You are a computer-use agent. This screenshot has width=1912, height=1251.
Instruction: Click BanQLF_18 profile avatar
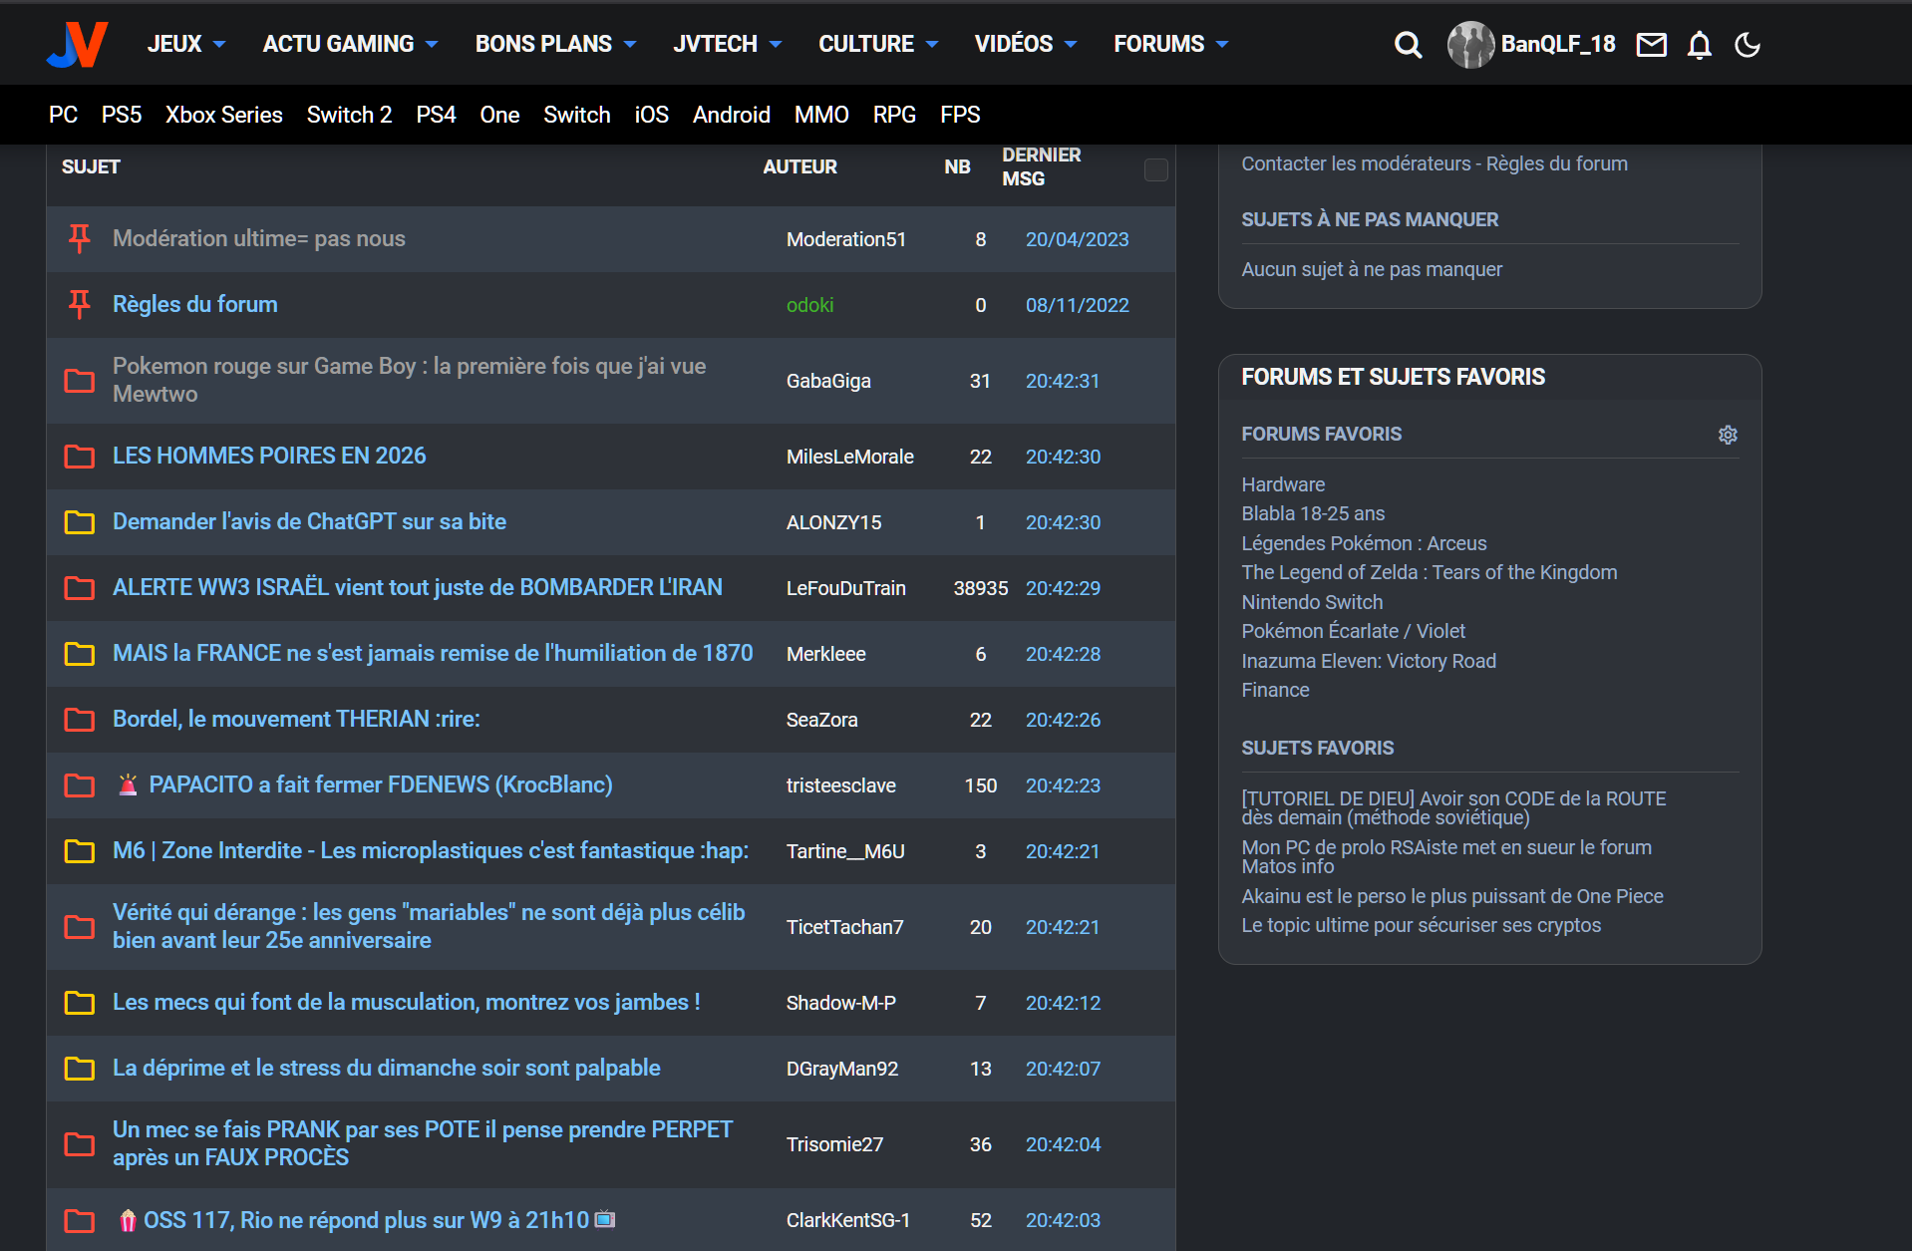[1470, 45]
